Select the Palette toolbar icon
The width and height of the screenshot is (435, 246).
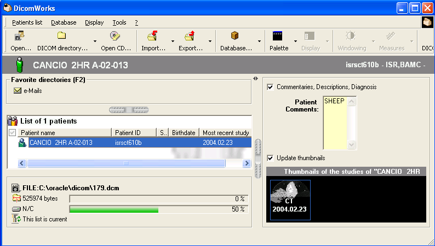[x=277, y=36]
